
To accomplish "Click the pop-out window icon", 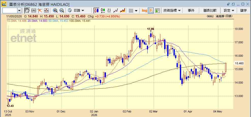I will (233, 4).
